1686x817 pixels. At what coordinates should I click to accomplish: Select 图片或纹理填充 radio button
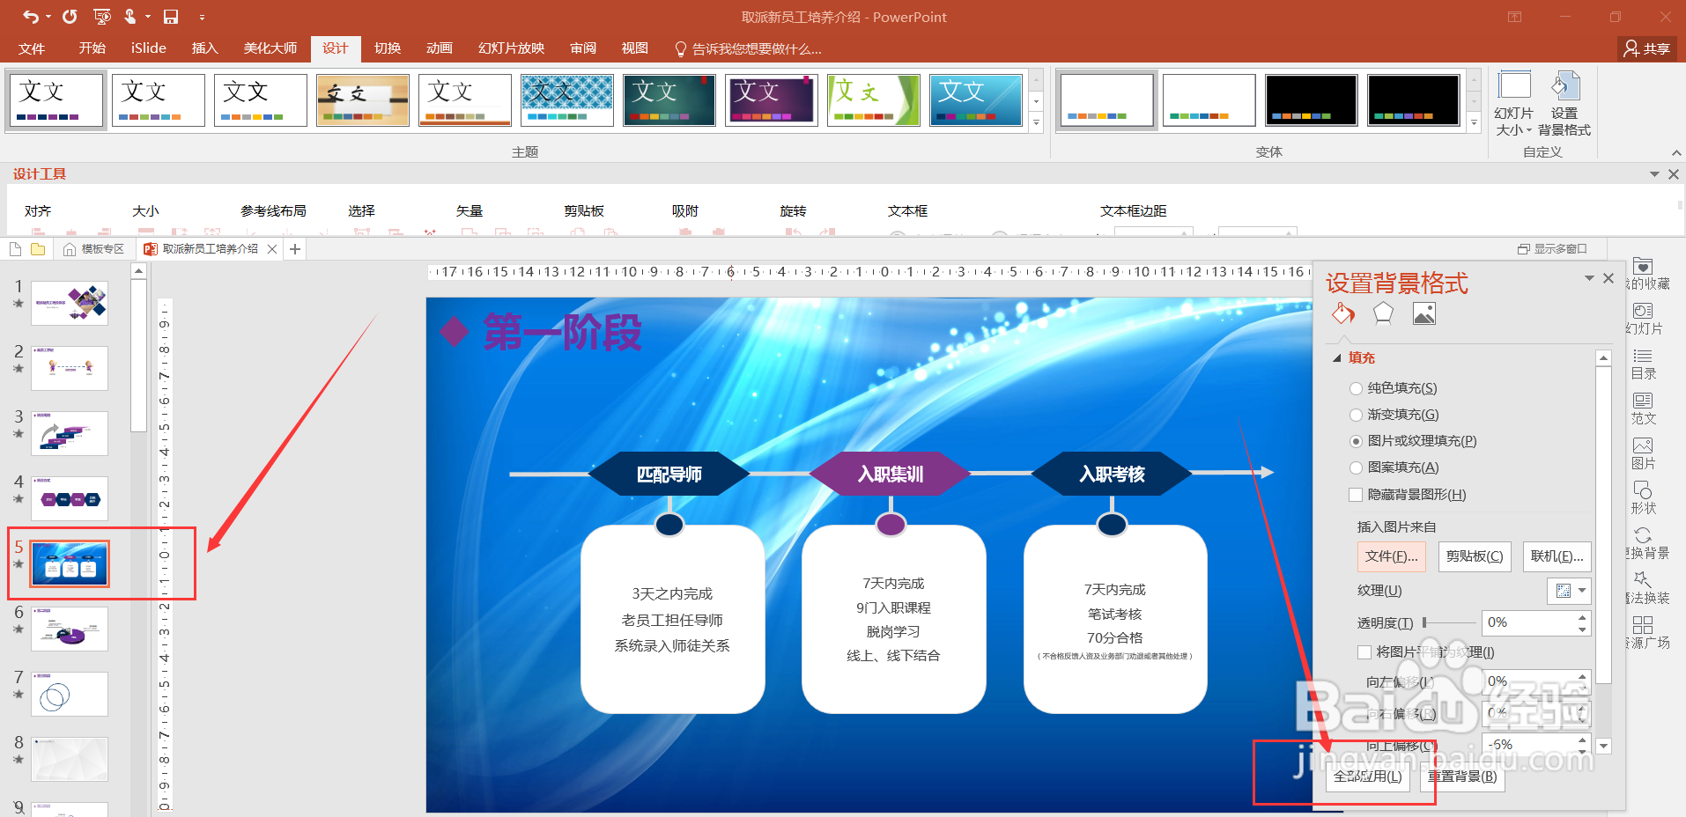coord(1356,441)
